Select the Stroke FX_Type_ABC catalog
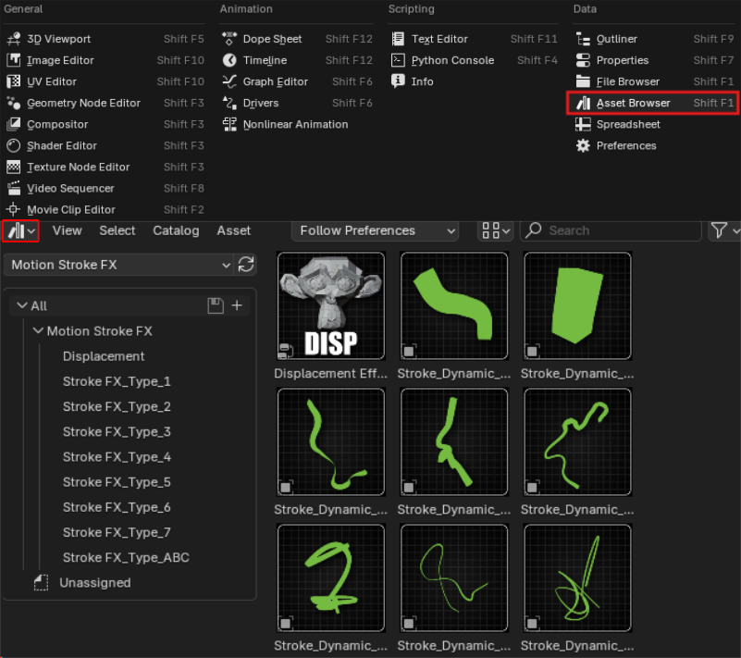 pos(126,558)
